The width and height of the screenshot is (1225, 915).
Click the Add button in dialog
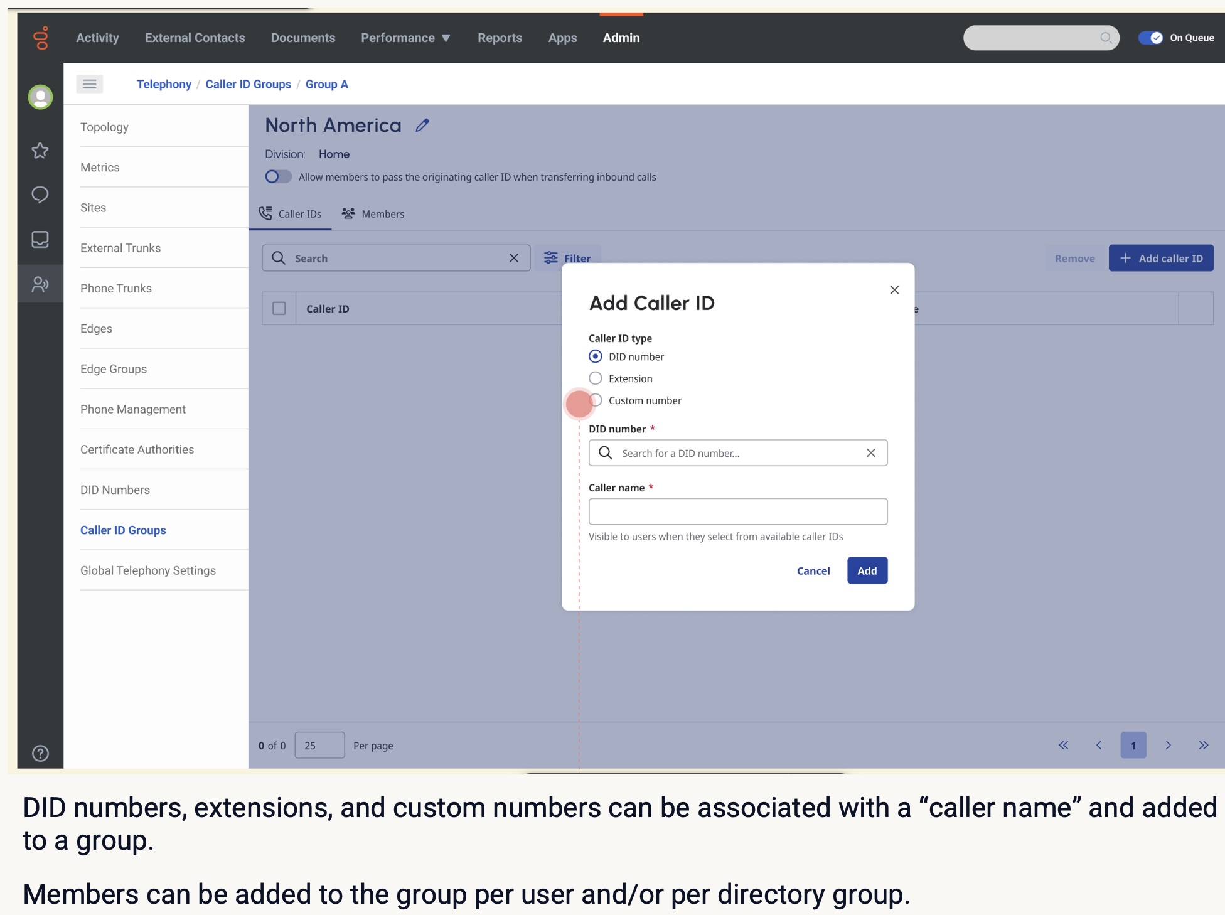coord(867,570)
